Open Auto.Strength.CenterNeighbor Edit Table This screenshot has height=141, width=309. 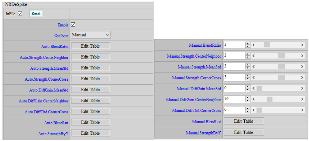(x=90, y=57)
